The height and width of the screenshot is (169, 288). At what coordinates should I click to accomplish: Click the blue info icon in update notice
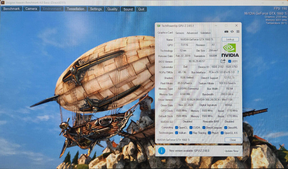pos(162,151)
